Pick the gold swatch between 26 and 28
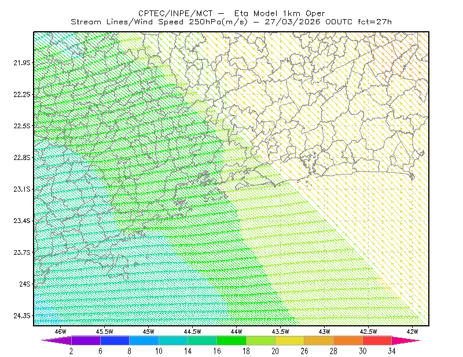The image size is (463, 357). point(319,340)
